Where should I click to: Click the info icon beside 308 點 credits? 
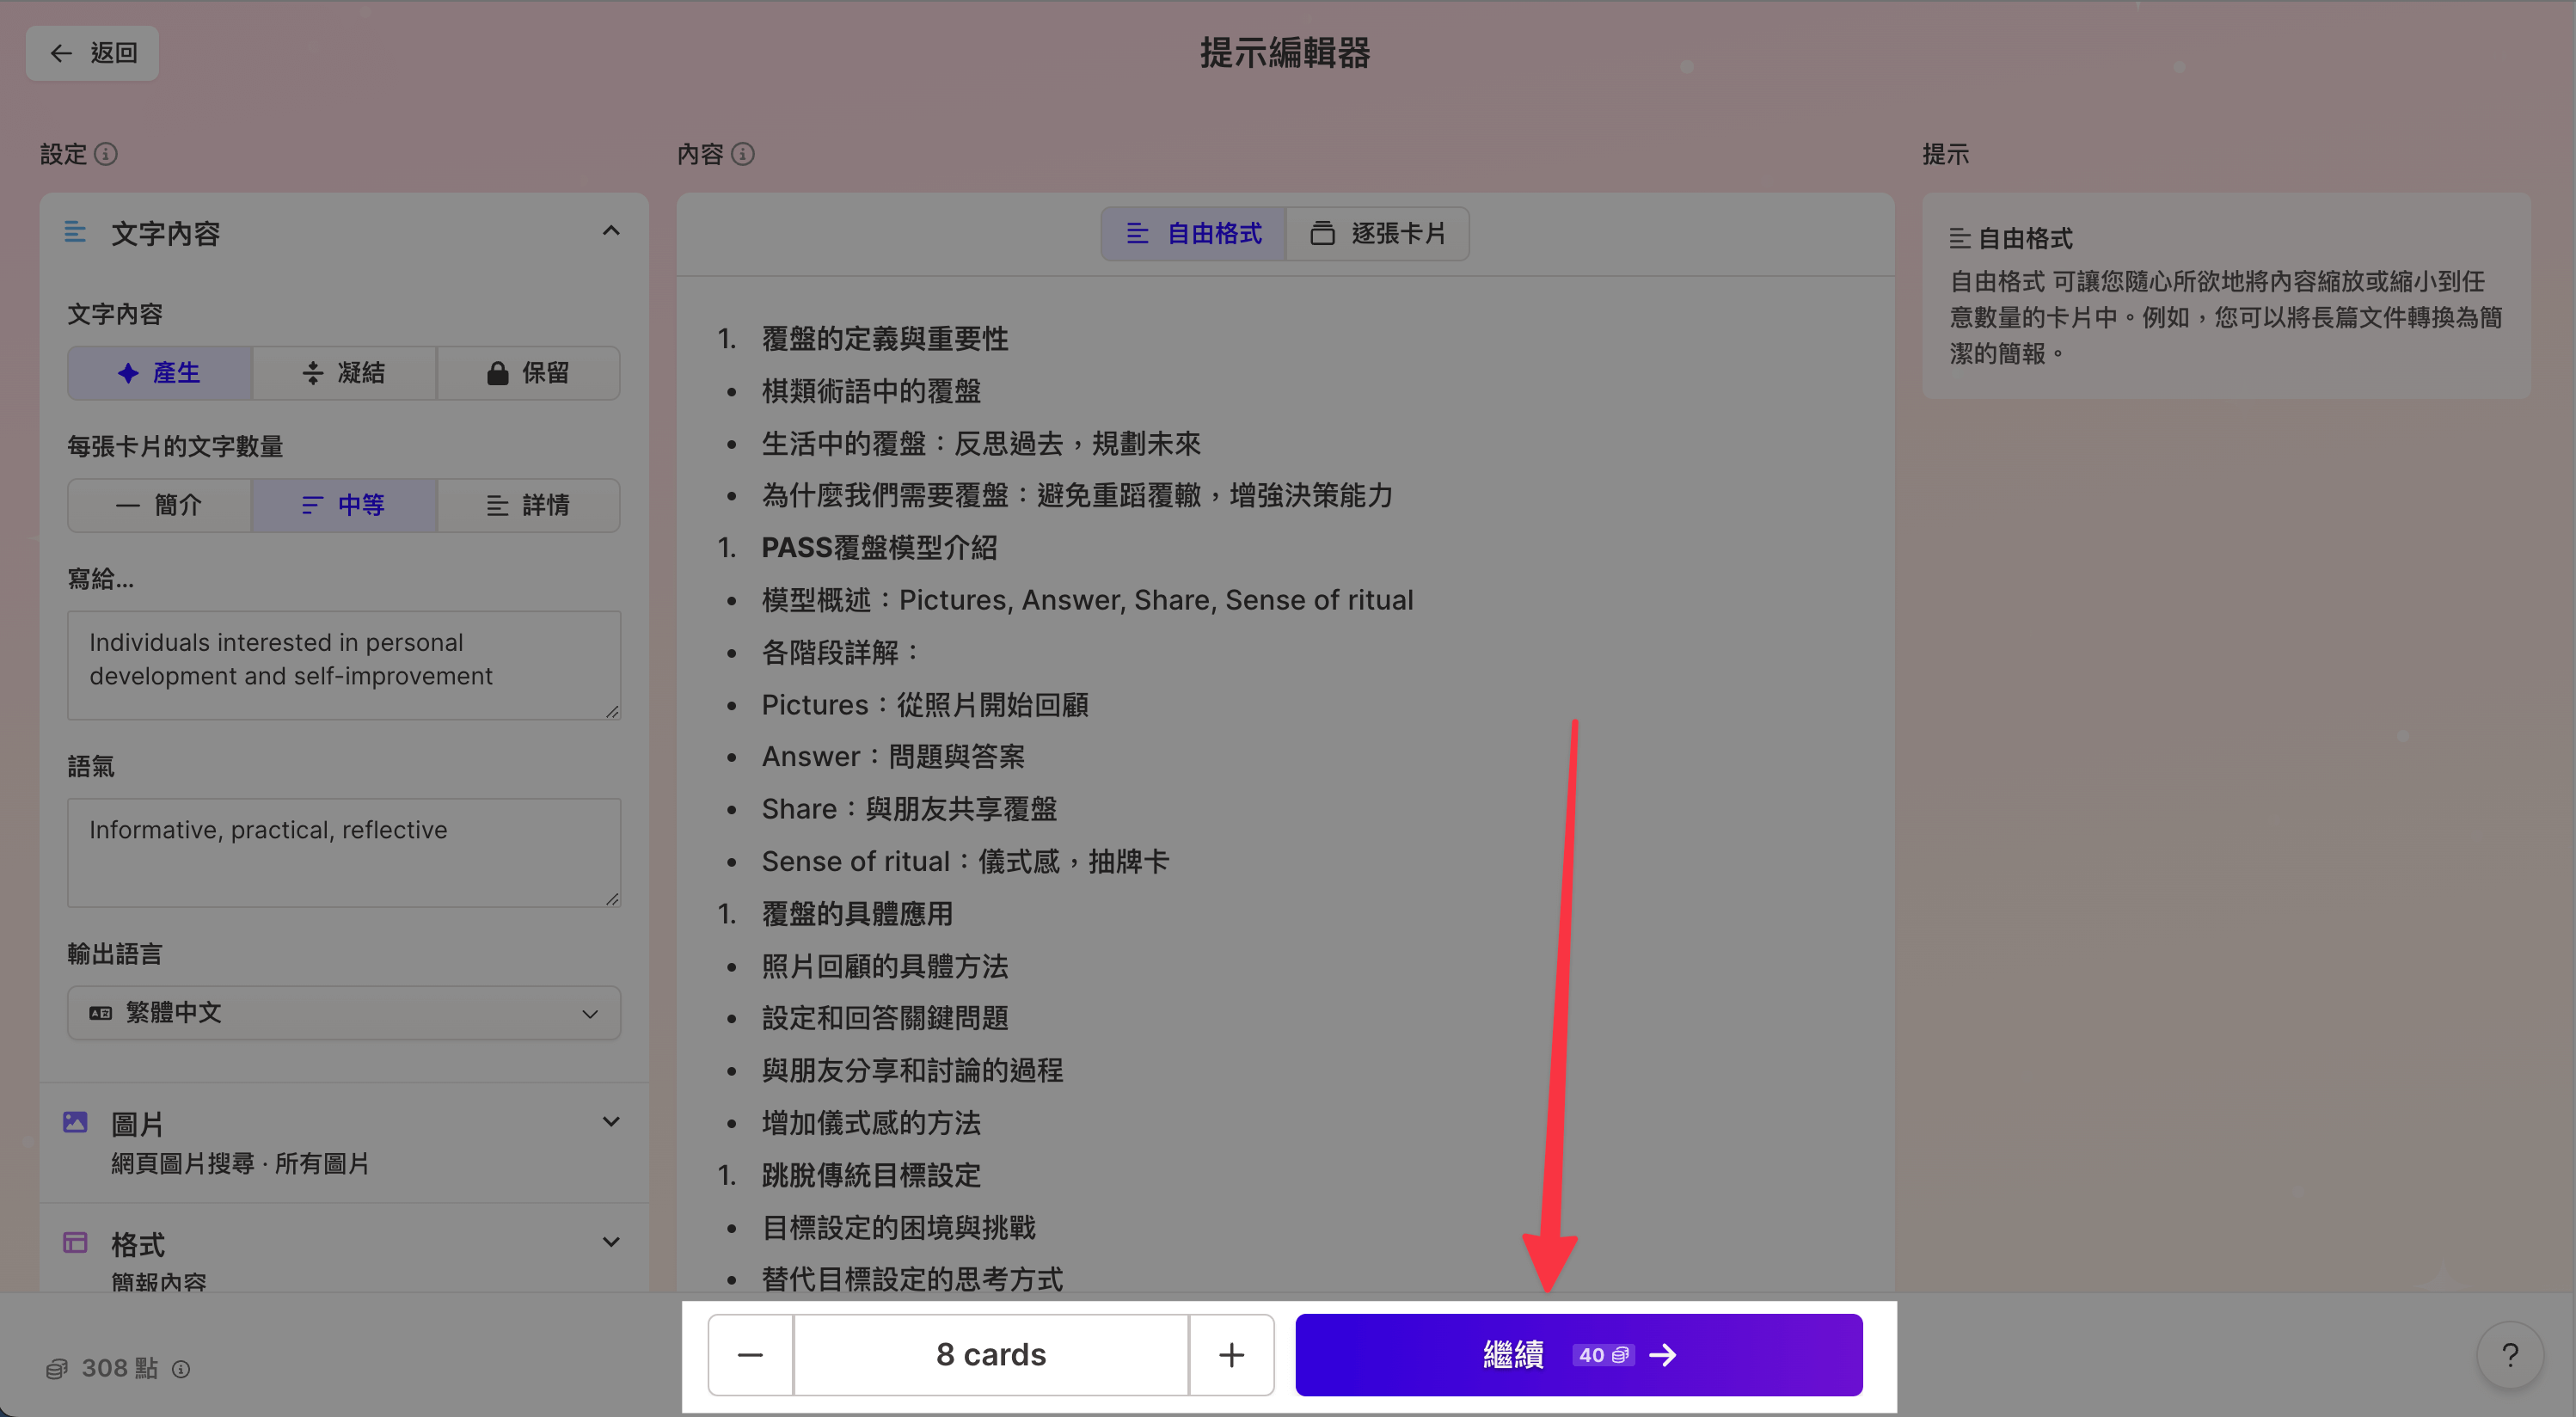click(x=181, y=1369)
